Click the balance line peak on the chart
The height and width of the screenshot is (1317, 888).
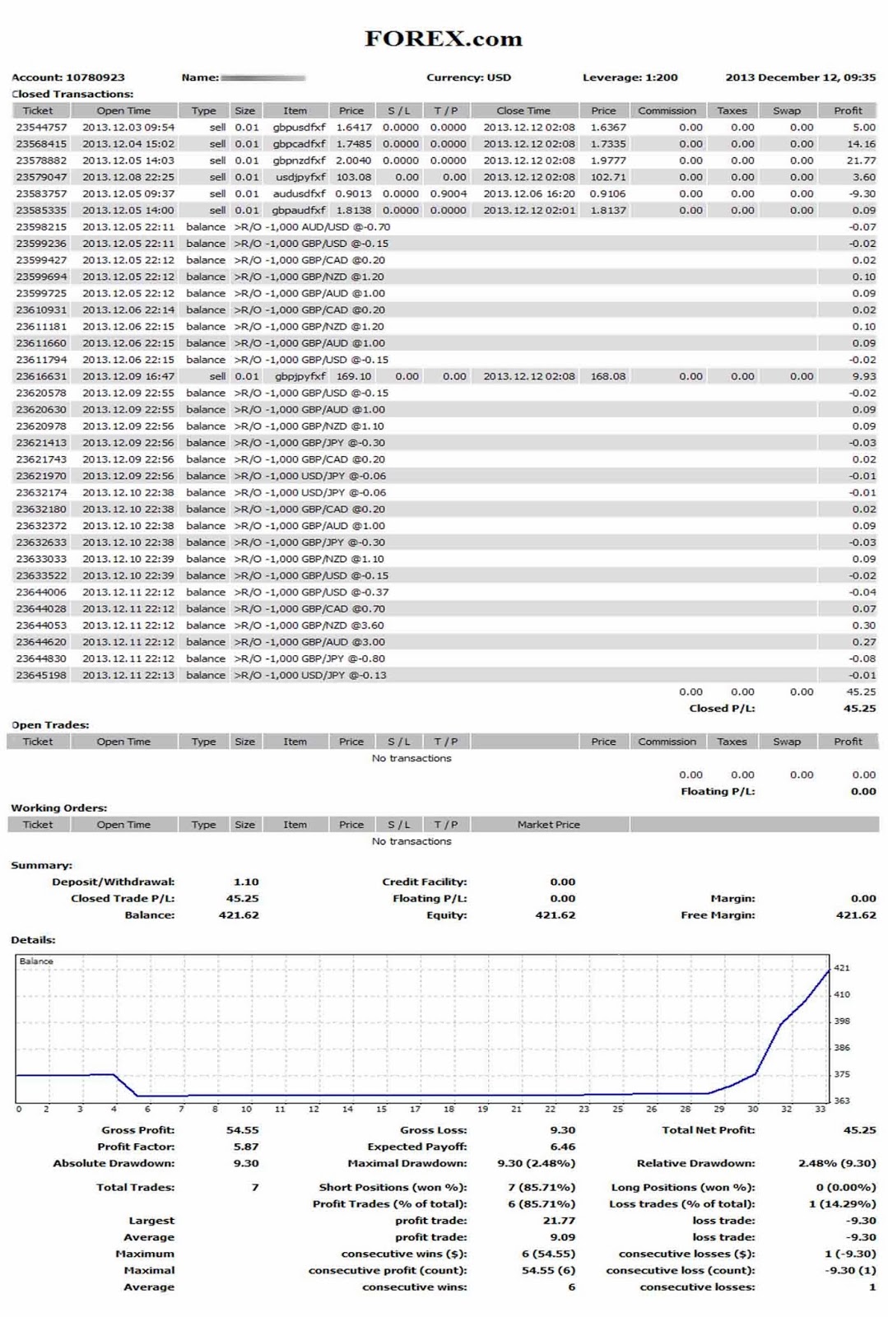click(x=829, y=970)
